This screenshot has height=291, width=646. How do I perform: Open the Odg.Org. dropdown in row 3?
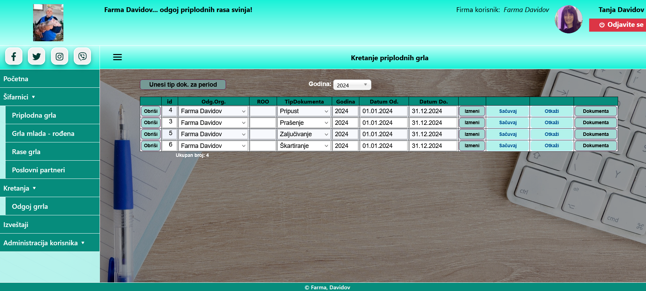[x=213, y=134]
